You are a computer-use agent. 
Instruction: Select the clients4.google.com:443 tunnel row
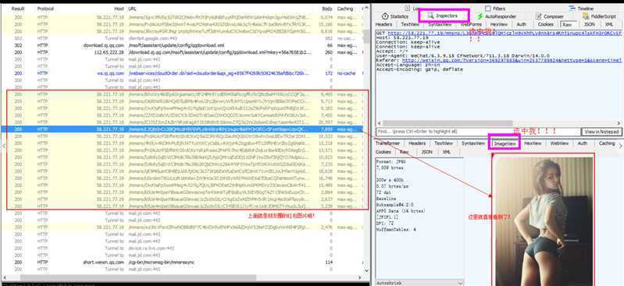tap(183, 38)
